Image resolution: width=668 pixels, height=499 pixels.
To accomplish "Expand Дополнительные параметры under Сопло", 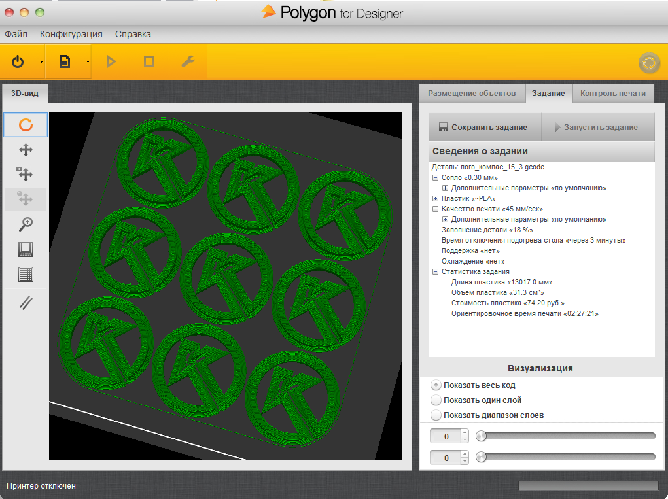I will click(445, 188).
